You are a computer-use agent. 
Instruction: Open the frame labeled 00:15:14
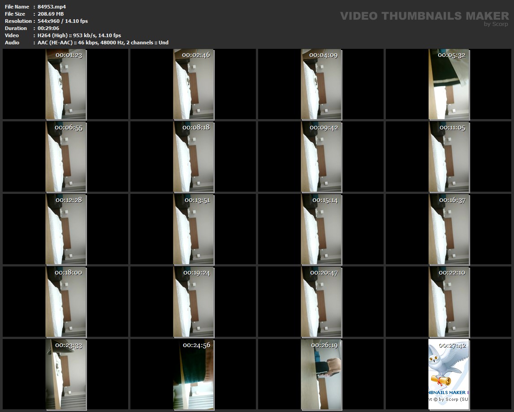(x=321, y=229)
